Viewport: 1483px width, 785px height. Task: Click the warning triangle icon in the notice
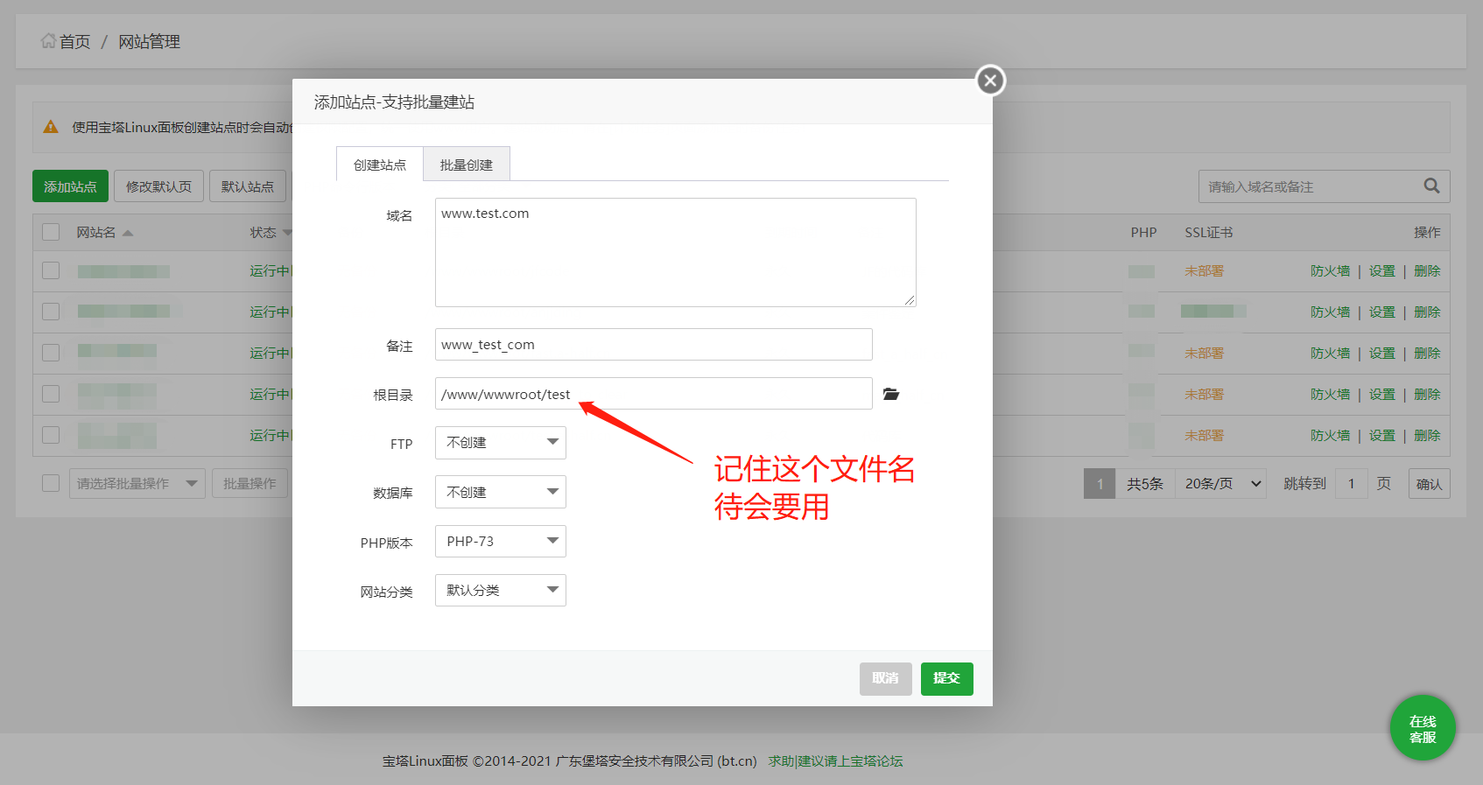pyautogui.click(x=51, y=127)
